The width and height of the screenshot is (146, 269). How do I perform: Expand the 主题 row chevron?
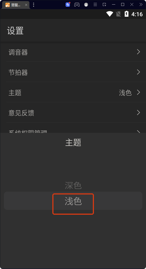click(138, 92)
